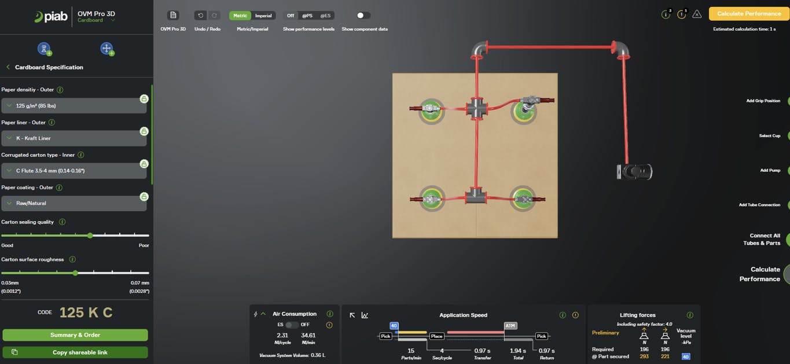Open the Paper coating Raw/Natural dropdown
Viewport: 790px width, 364px height.
pos(74,203)
